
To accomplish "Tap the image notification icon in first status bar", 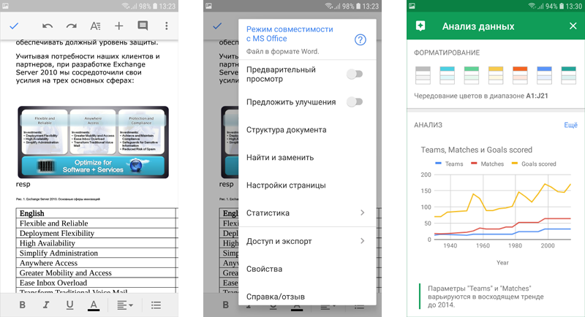I will (5, 6).
